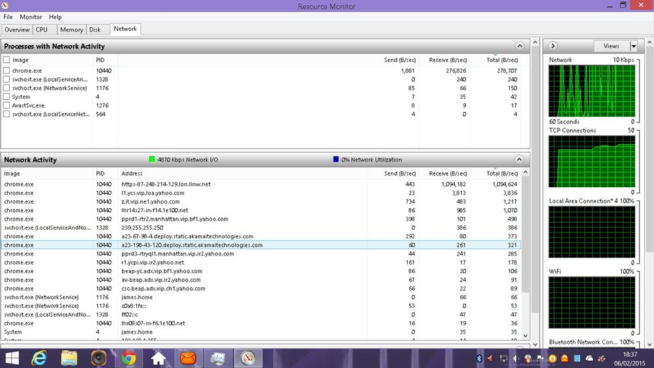This screenshot has width=654, height=368.
Task: Check the svchost.exe (NetworkService) checkbox
Action: pyautogui.click(x=7, y=88)
